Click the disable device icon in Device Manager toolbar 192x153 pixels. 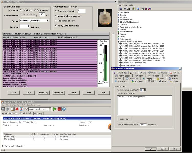150,9
